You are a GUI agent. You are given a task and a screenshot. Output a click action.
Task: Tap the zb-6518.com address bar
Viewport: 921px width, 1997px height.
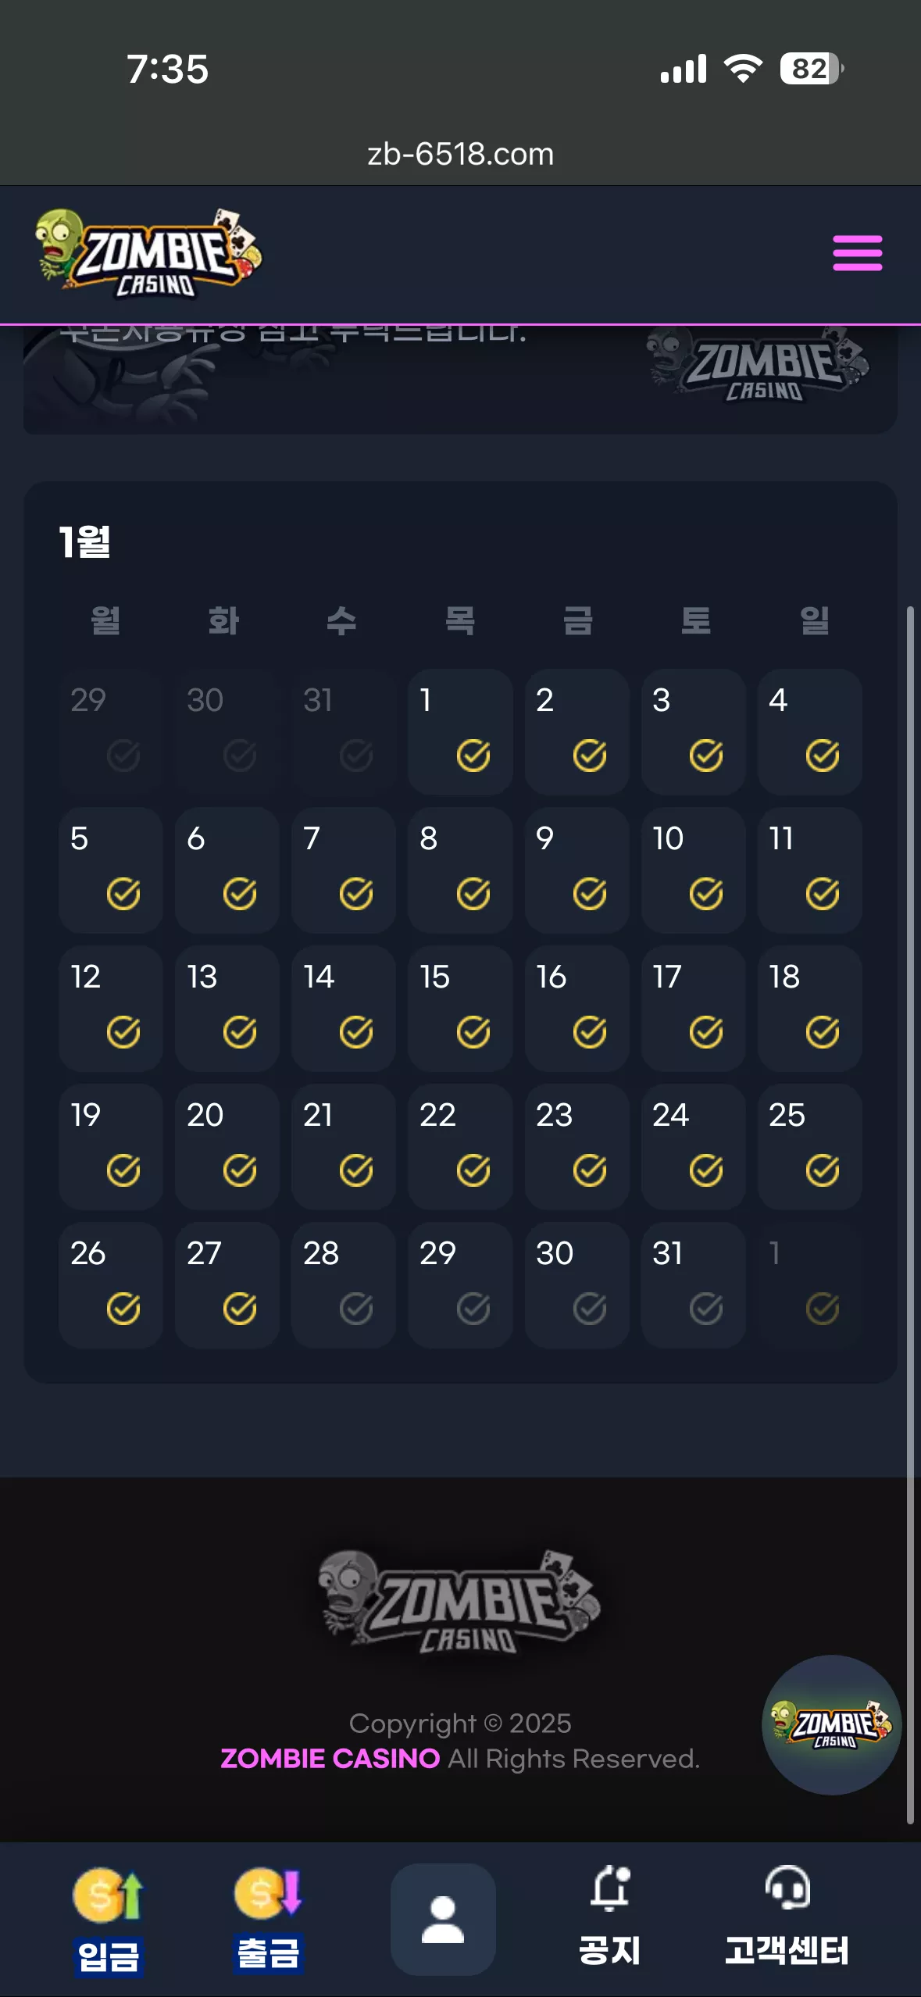[x=461, y=154]
